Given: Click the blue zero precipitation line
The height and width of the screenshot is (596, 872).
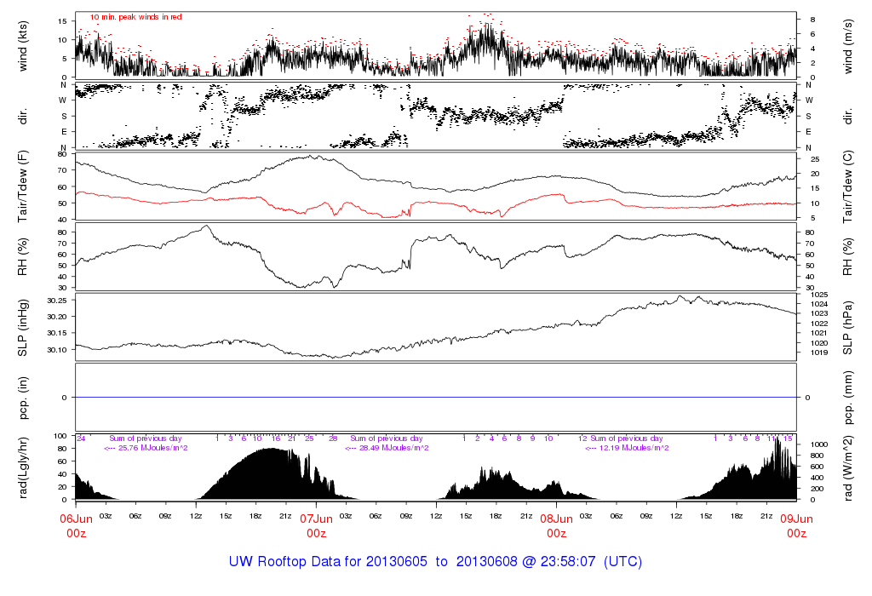Looking at the screenshot, I should tap(436, 398).
